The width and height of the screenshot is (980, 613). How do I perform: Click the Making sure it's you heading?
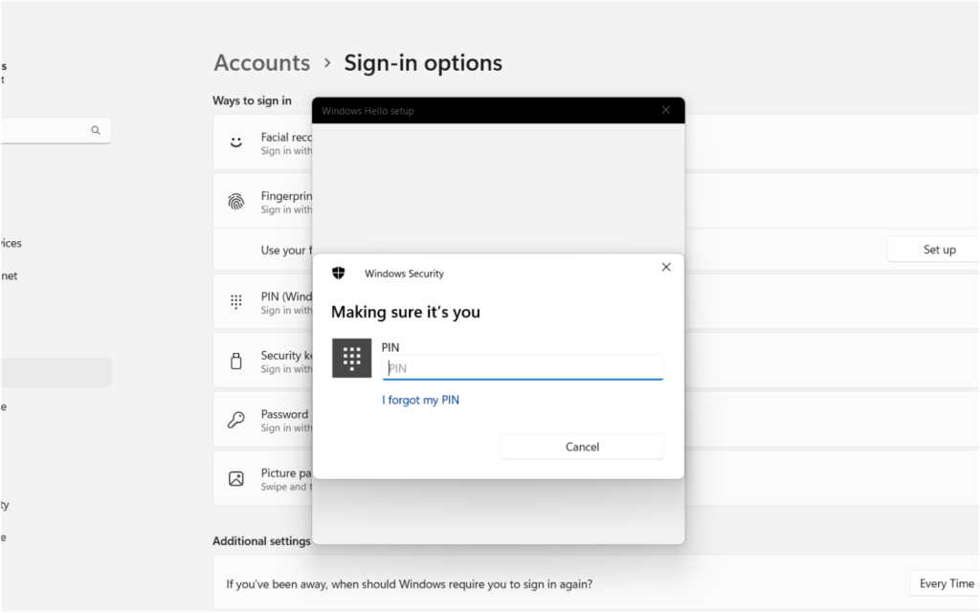(406, 312)
